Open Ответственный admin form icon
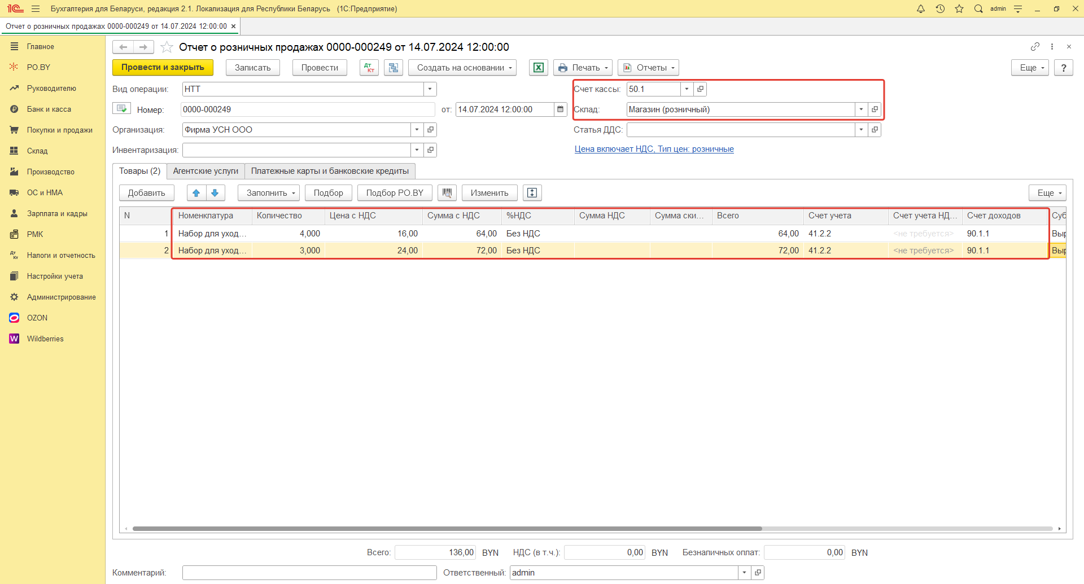1084x584 pixels. 758,573
